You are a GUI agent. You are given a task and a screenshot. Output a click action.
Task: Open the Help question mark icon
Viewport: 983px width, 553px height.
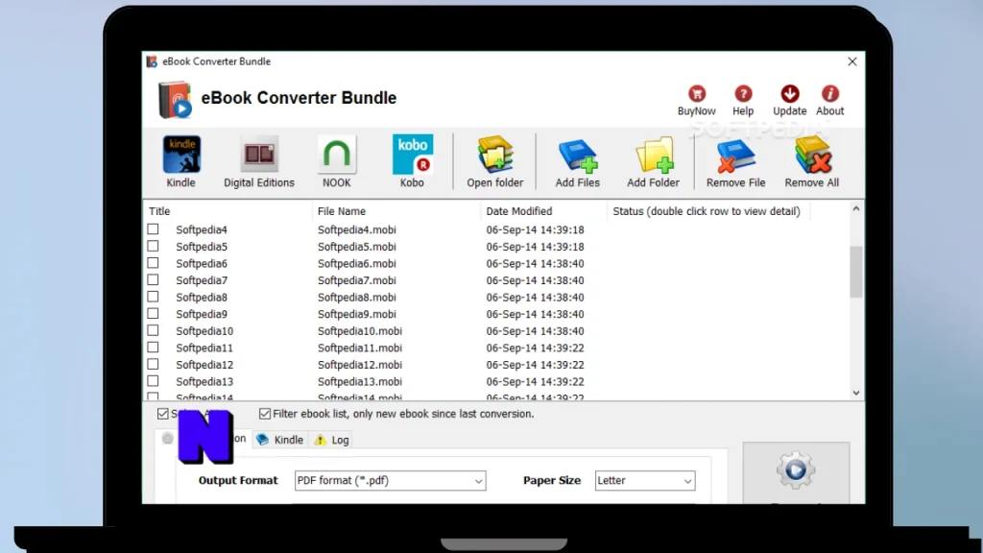click(x=743, y=94)
